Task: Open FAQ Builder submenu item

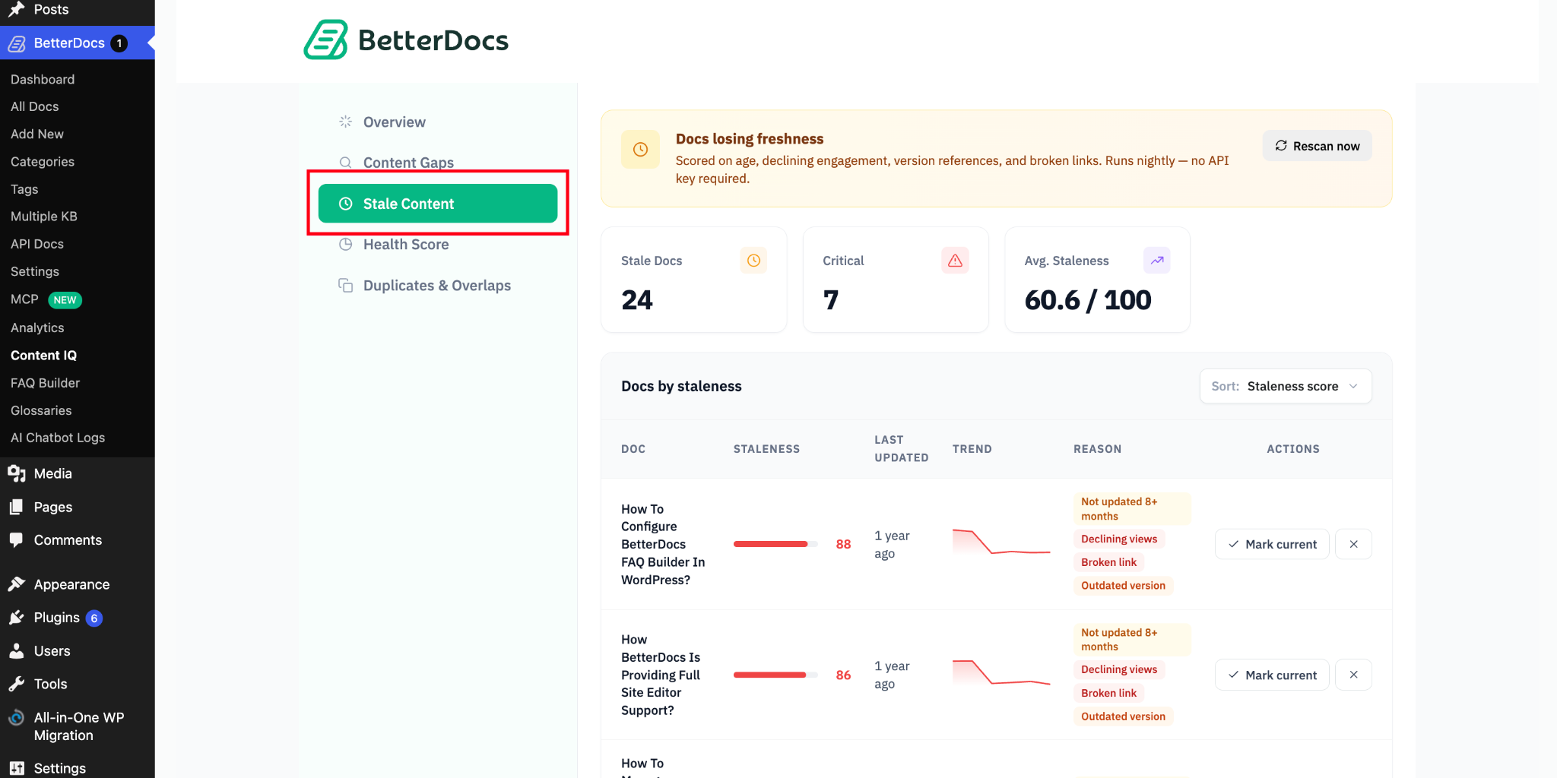Action: (46, 383)
